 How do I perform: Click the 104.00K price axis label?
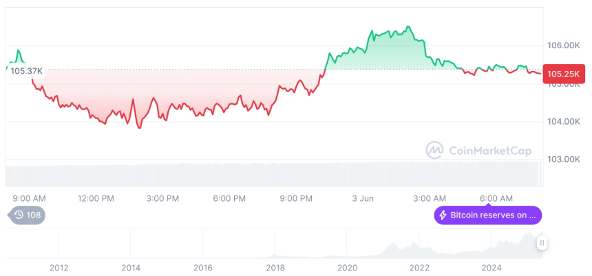coord(562,121)
